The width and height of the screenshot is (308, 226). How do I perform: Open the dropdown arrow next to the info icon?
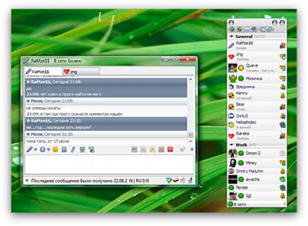click(x=49, y=150)
